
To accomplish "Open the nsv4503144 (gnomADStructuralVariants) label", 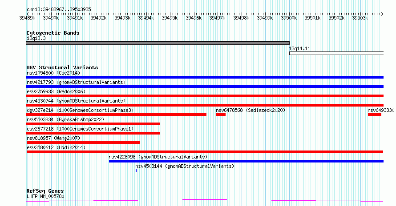I will 185,166.
